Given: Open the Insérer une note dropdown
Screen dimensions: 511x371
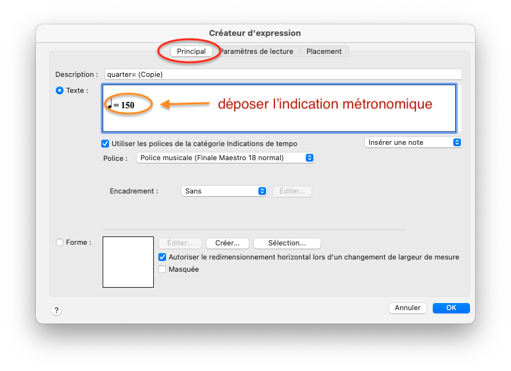Looking at the screenshot, I should coord(413,142).
